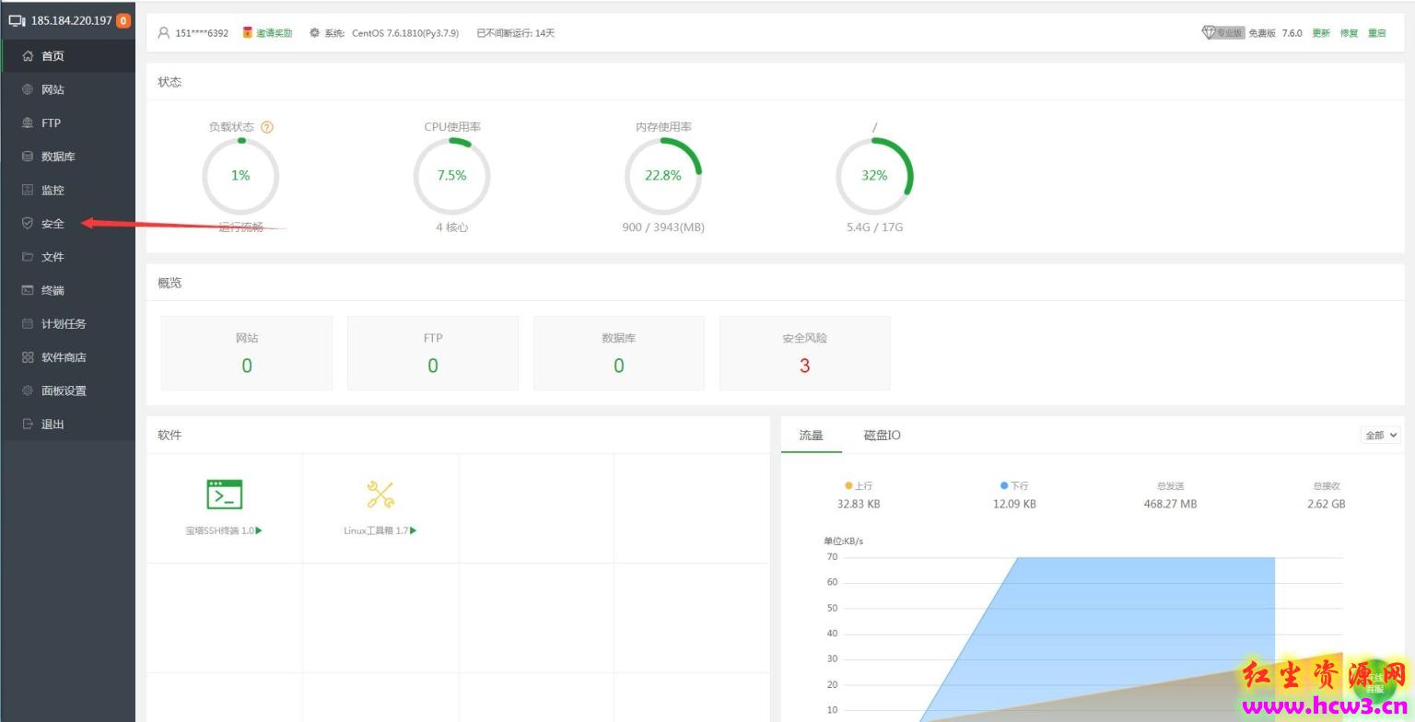Click the help question mark beside 负载状态
This screenshot has width=1415, height=722.
(x=267, y=127)
